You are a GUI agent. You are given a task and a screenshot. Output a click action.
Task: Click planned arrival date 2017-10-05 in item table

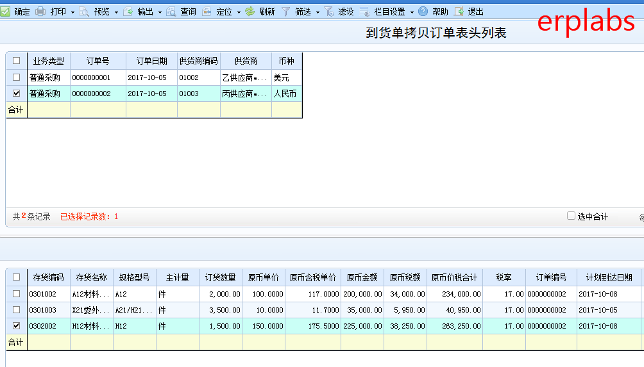pyautogui.click(x=609, y=310)
